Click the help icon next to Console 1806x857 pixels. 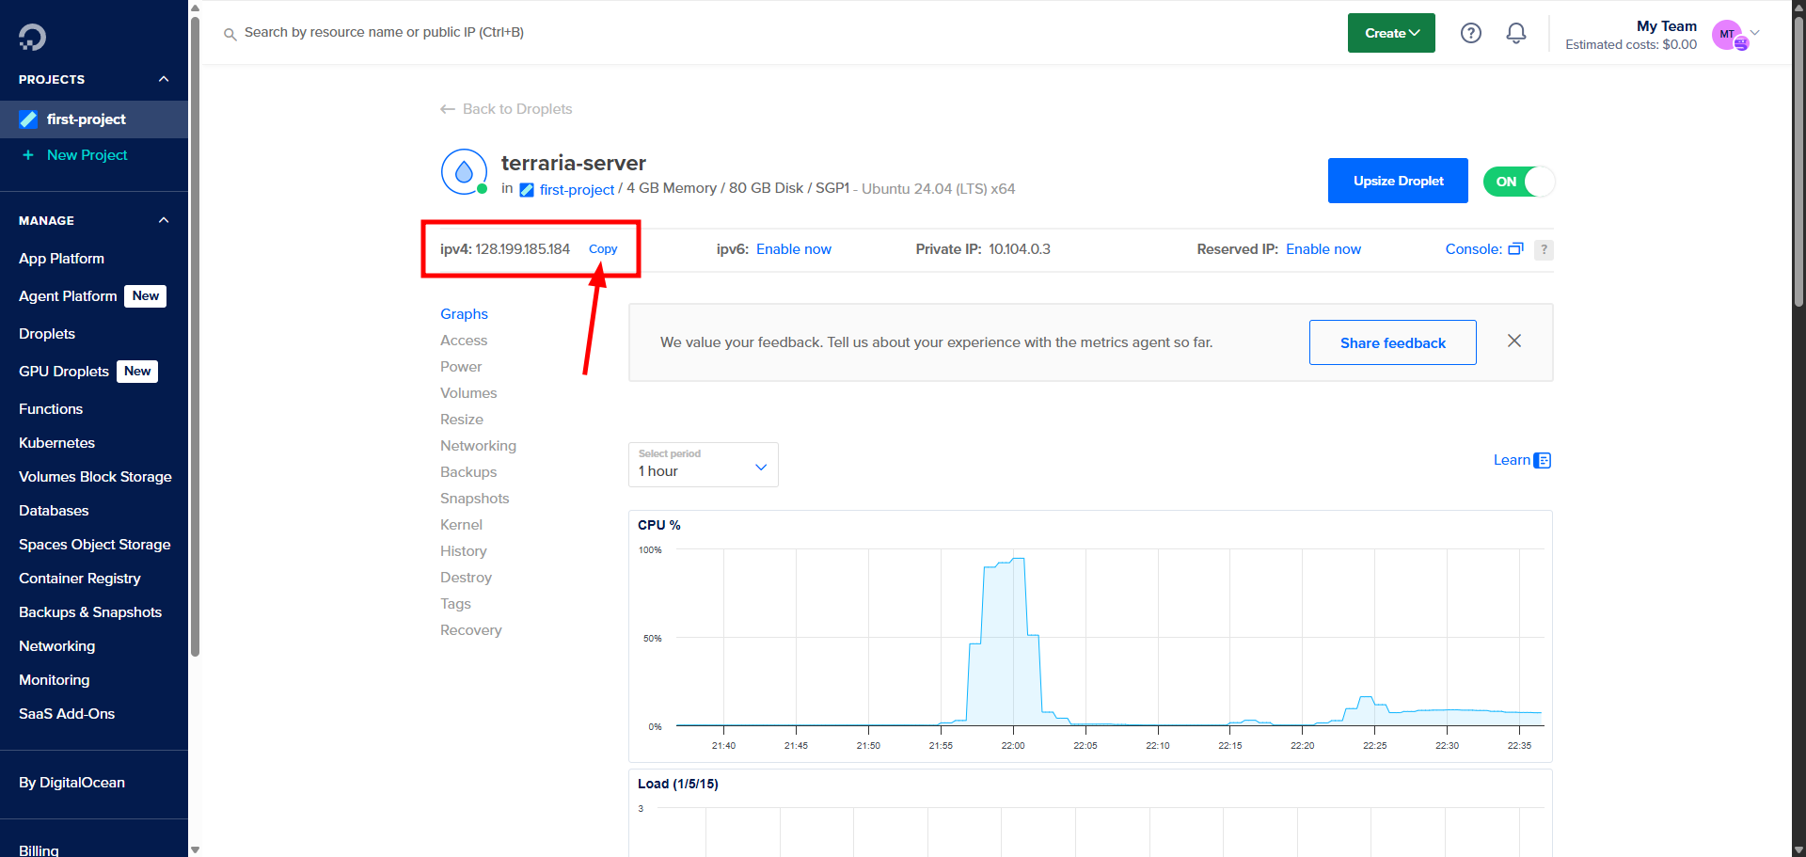[x=1544, y=250]
